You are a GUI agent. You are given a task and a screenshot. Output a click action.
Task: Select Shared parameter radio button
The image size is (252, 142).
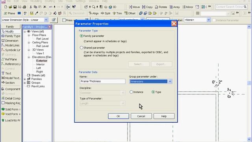[x=82, y=48]
